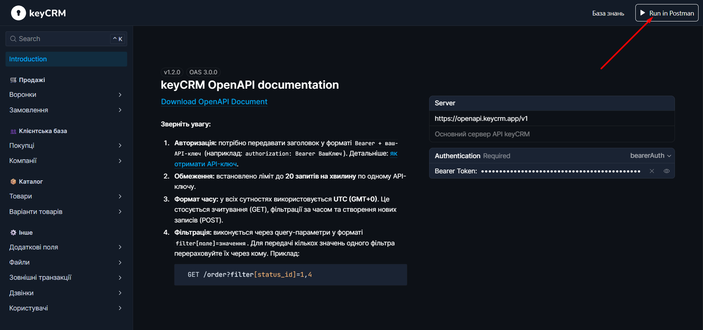Click the Клієнтська база section icon
The image size is (703, 330).
coord(13,131)
